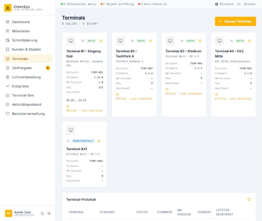Click offline wifi icon on Terminal #4
262x221 pixels.
[231, 41]
